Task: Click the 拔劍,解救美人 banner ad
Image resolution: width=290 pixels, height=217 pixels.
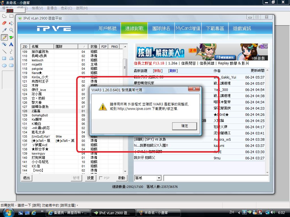Action: [202, 52]
